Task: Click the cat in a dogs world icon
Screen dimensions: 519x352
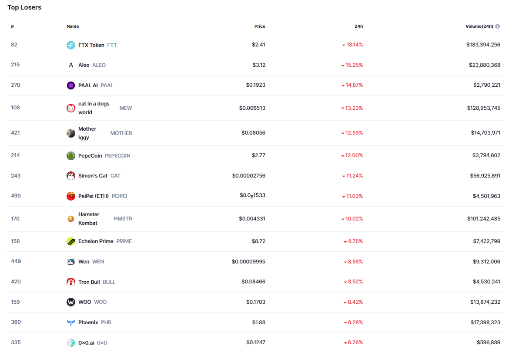Action: click(x=70, y=108)
